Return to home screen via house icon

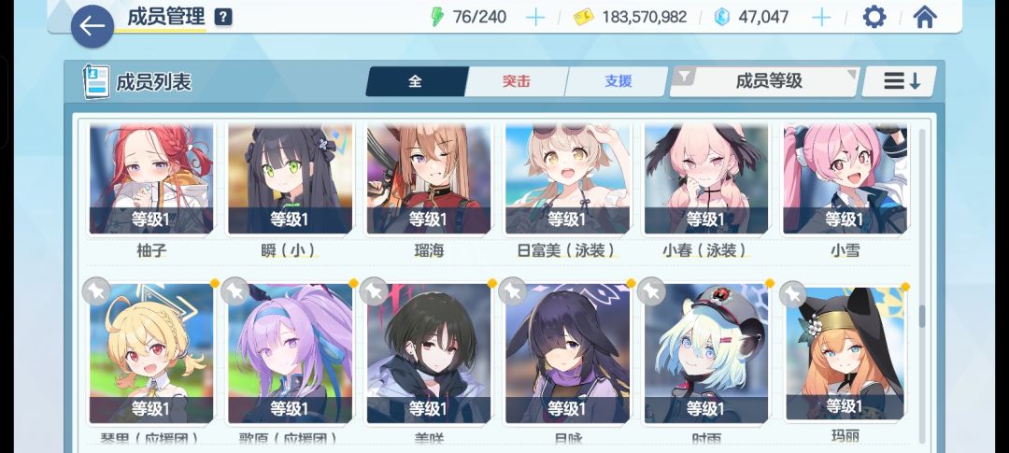[x=924, y=17]
